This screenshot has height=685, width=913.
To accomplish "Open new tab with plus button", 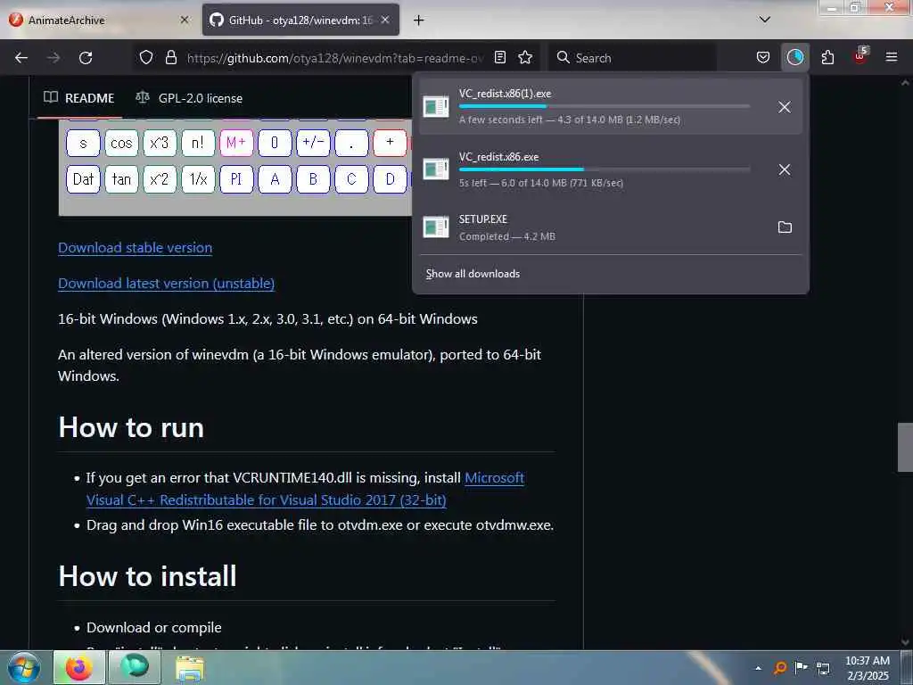I will click(419, 21).
